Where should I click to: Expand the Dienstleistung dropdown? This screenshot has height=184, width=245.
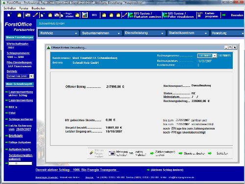point(162,33)
